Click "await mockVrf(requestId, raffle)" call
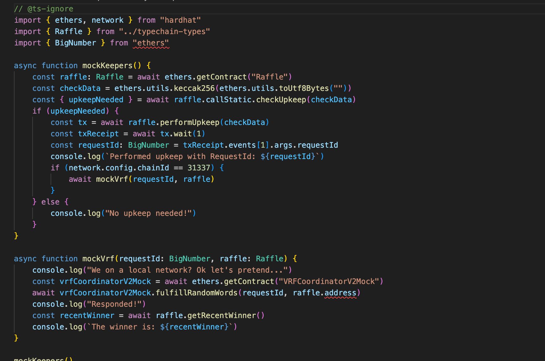The image size is (545, 361). (x=142, y=179)
